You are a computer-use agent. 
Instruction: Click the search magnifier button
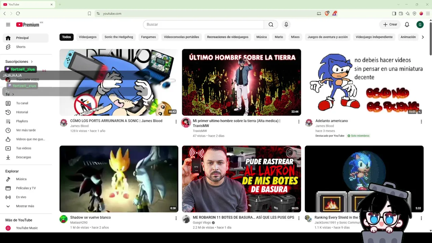coord(271,25)
